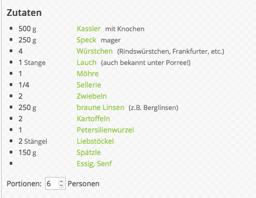This screenshot has height=198, width=256.
Task: Open the Zwiebeln ingredient link
Action: point(92,96)
